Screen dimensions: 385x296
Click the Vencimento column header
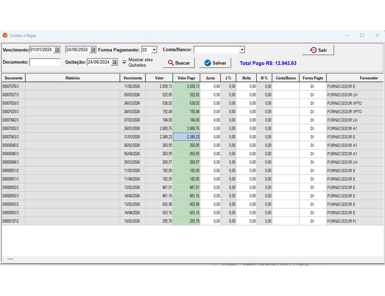click(133, 78)
